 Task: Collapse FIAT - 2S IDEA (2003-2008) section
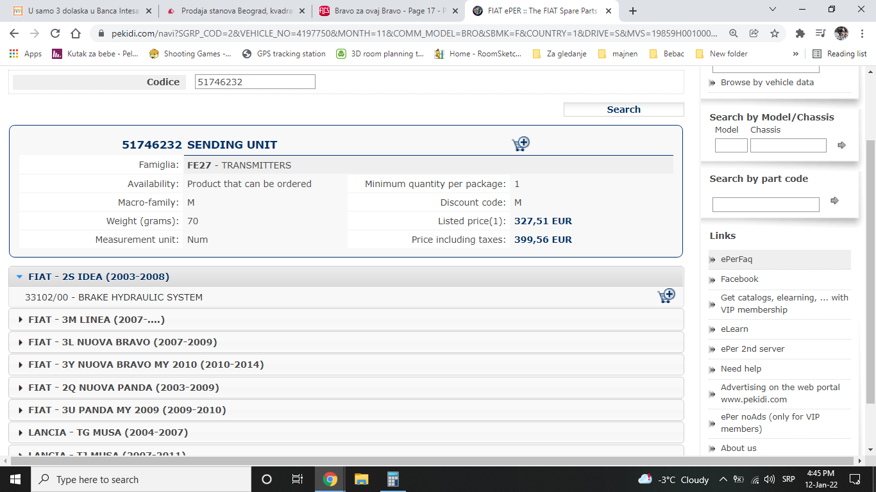[346, 277]
